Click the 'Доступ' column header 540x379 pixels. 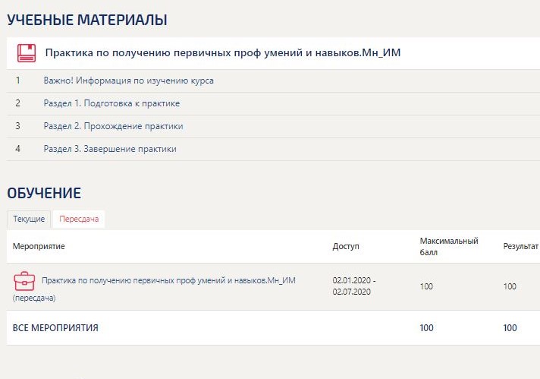pyautogui.click(x=346, y=246)
